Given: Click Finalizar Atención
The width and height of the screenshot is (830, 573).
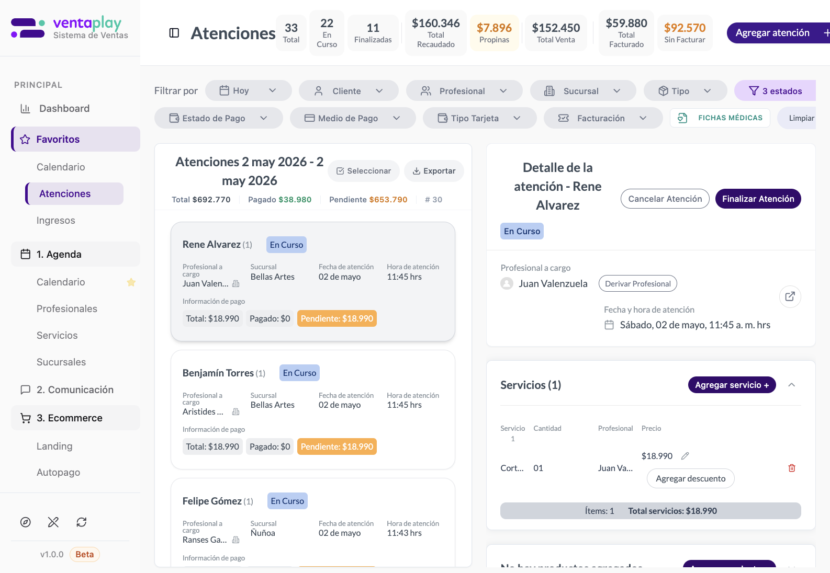Looking at the screenshot, I should click(758, 199).
